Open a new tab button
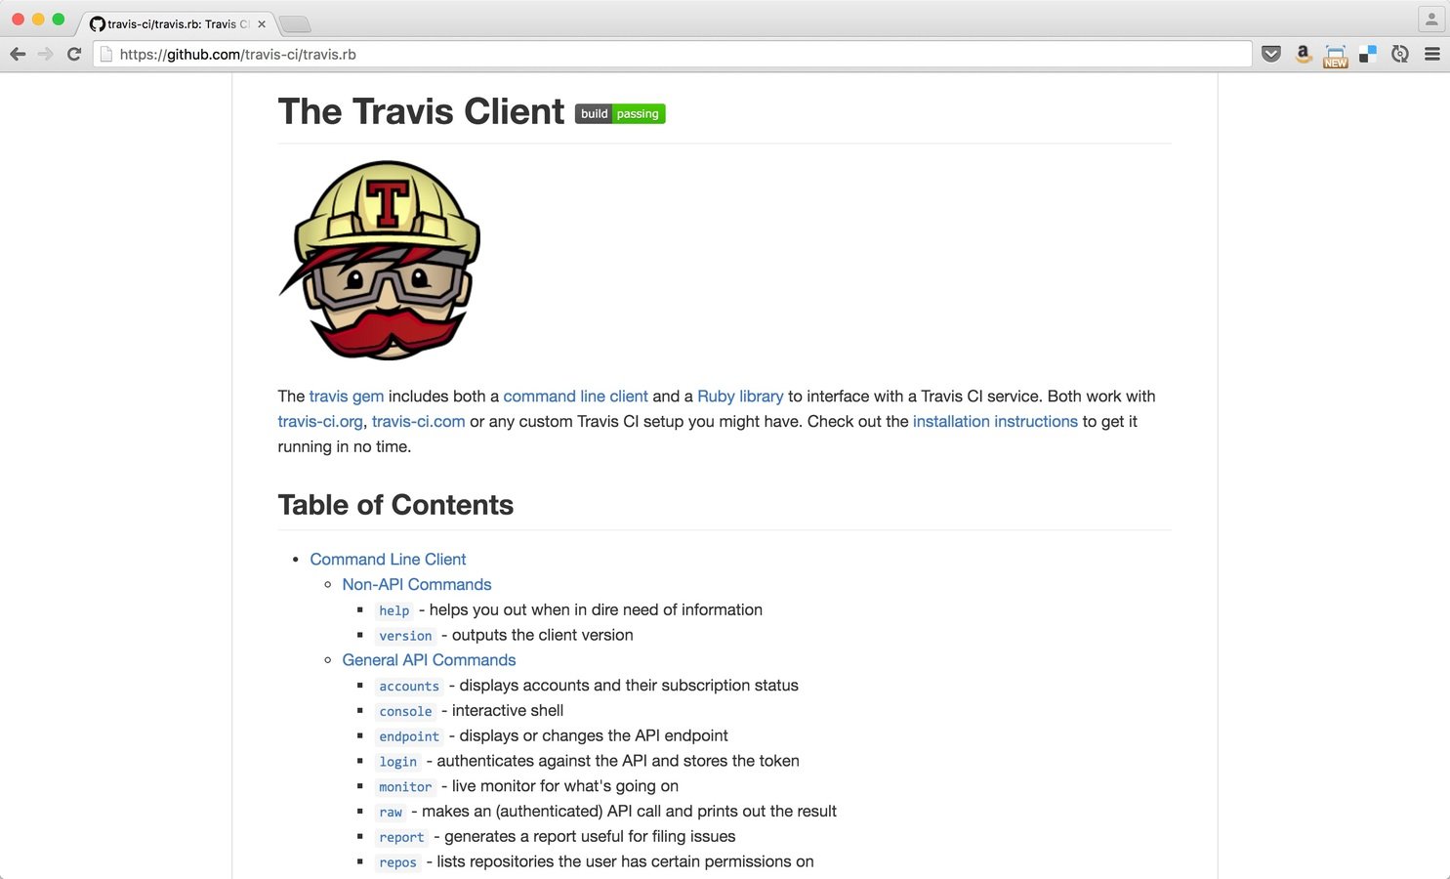Viewport: 1450px width, 879px height. point(294,24)
